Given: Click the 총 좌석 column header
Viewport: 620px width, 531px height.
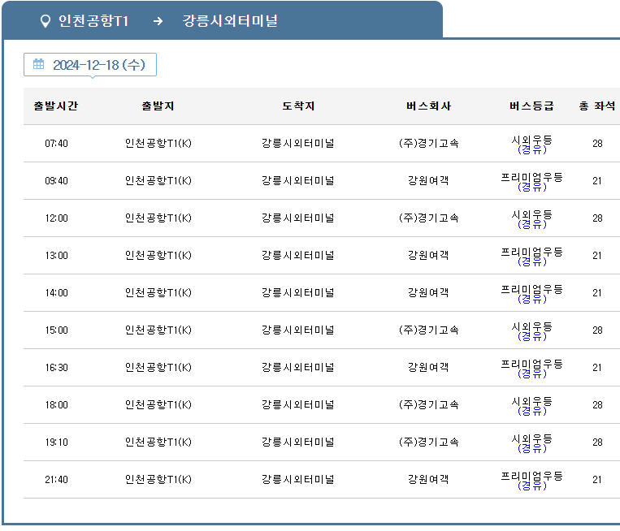Looking at the screenshot, I should (x=597, y=106).
